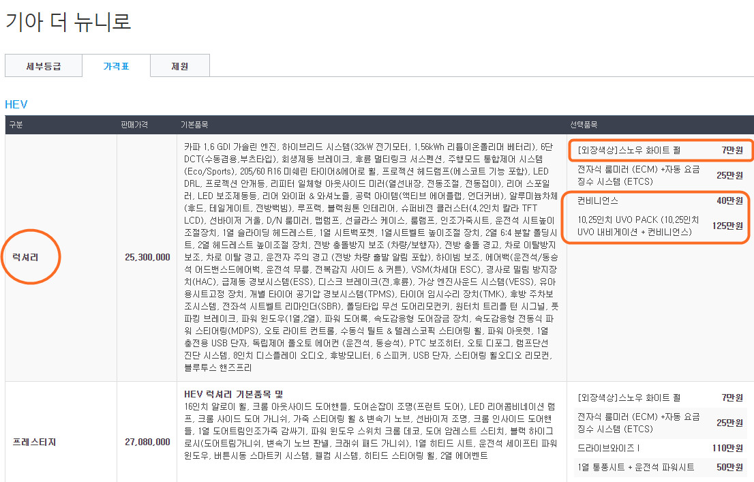
Task: Select the 럭셔리 trim name
Action: pos(25,257)
